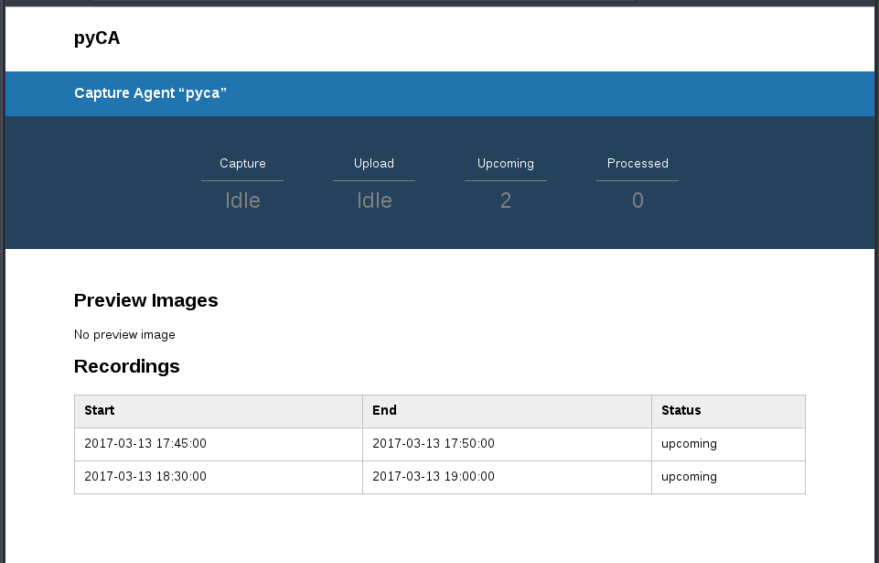
Task: Sort recordings by the End column
Action: (x=384, y=410)
